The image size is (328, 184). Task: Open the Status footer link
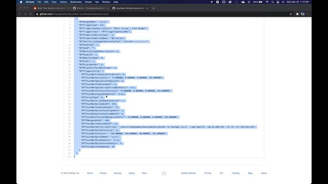(132, 173)
